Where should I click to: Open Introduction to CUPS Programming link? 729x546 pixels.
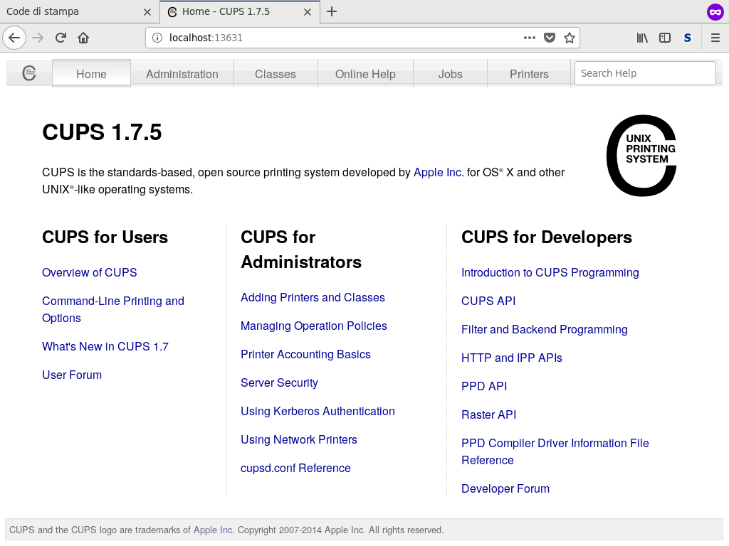(550, 272)
